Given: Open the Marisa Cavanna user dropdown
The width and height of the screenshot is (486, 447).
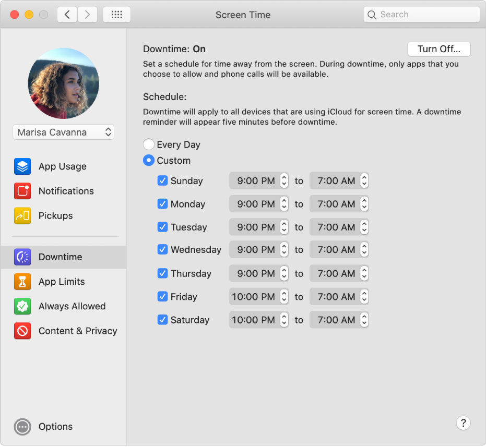Looking at the screenshot, I should 63,132.
